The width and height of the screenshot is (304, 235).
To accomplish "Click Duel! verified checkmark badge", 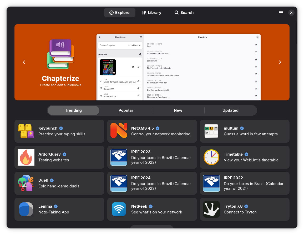I will coord(52,180).
